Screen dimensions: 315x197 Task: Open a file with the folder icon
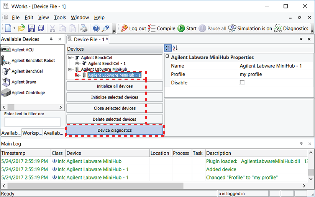coord(22,28)
